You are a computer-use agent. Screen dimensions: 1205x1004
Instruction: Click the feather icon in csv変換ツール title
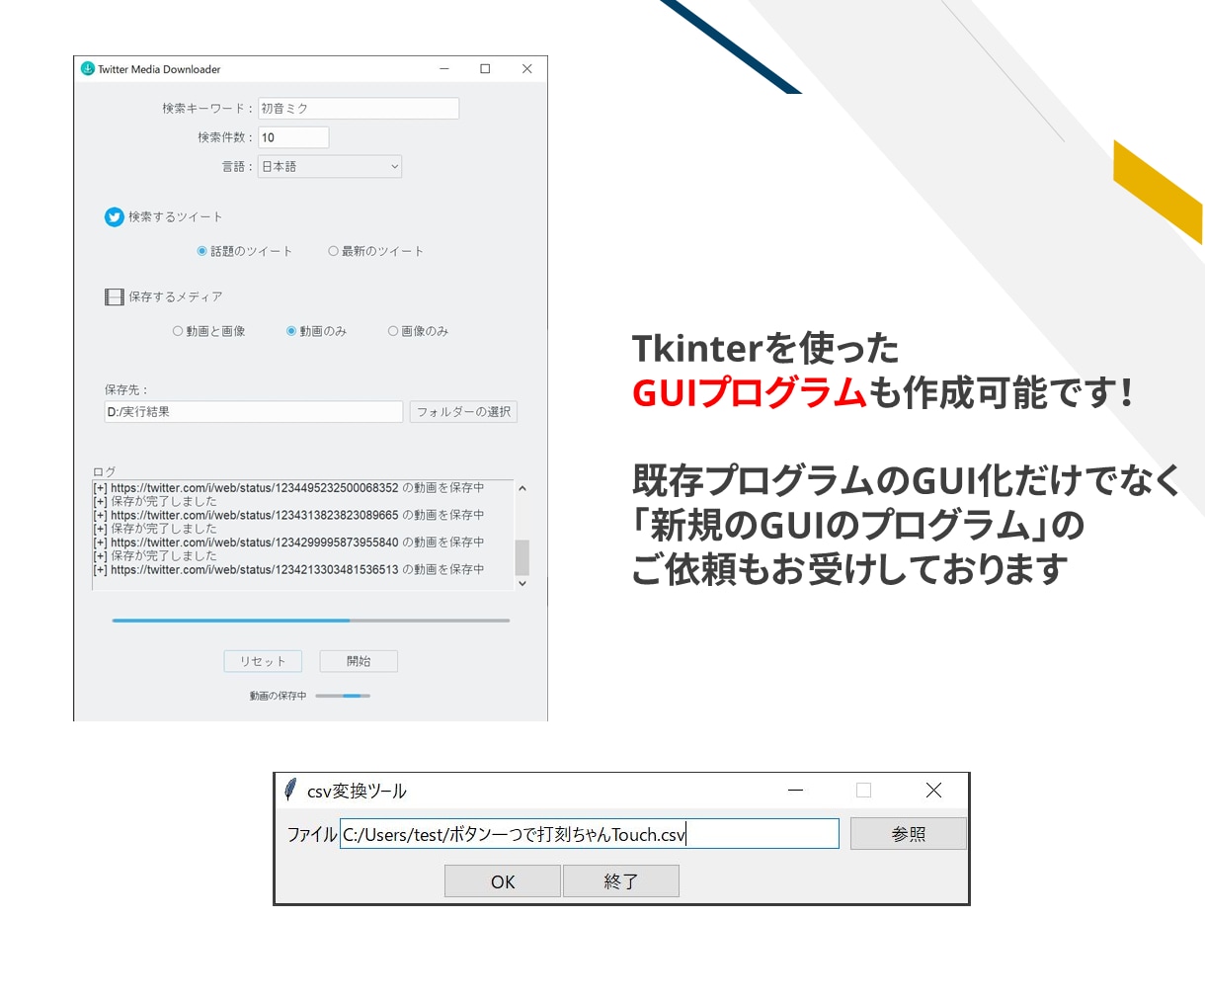(290, 790)
